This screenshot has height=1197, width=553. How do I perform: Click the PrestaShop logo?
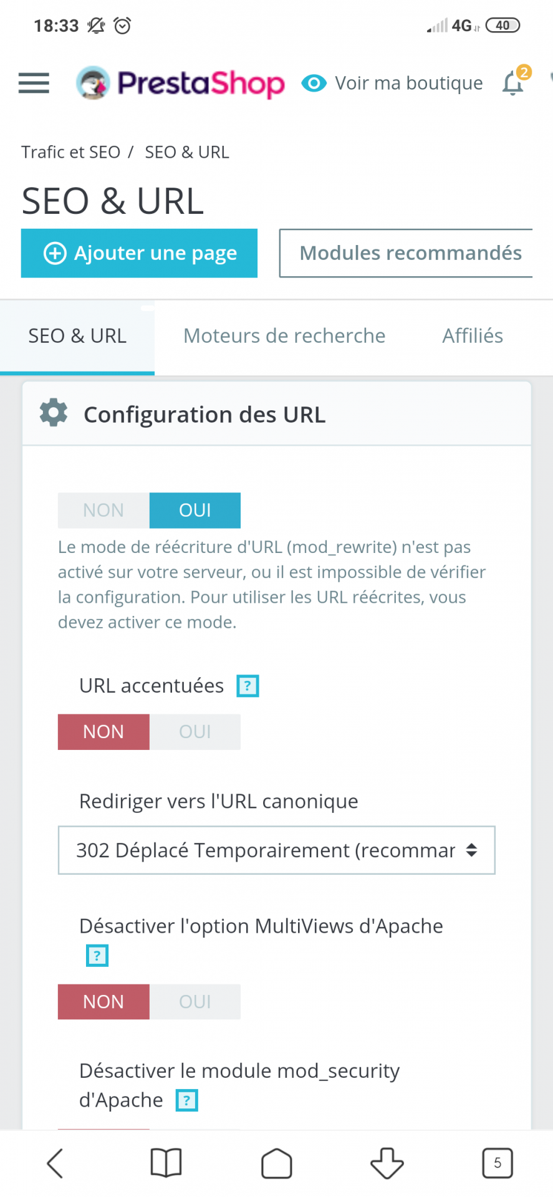(x=180, y=83)
